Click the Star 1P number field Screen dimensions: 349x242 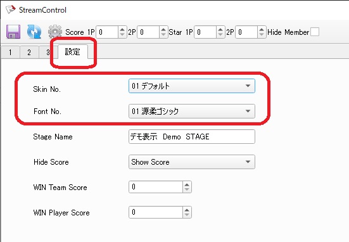(x=205, y=32)
